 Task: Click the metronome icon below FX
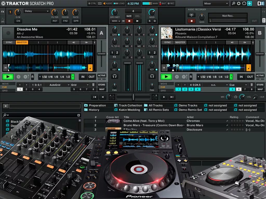[x=3, y=20]
